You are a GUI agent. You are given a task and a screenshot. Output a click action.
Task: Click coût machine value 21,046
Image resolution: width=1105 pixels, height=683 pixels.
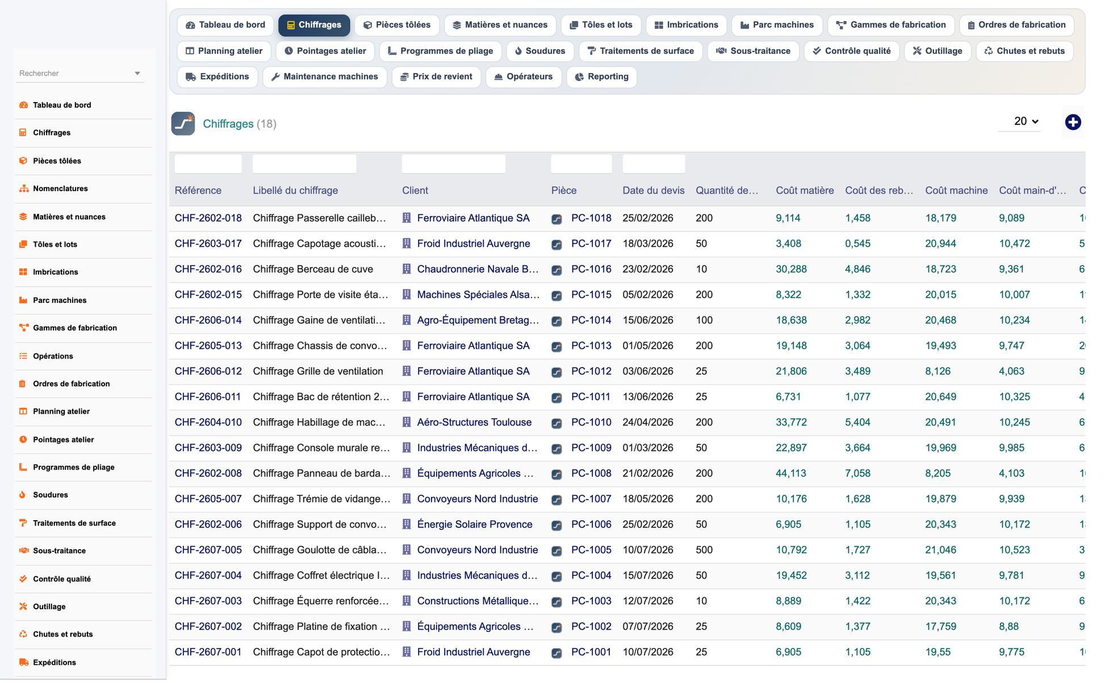940,550
